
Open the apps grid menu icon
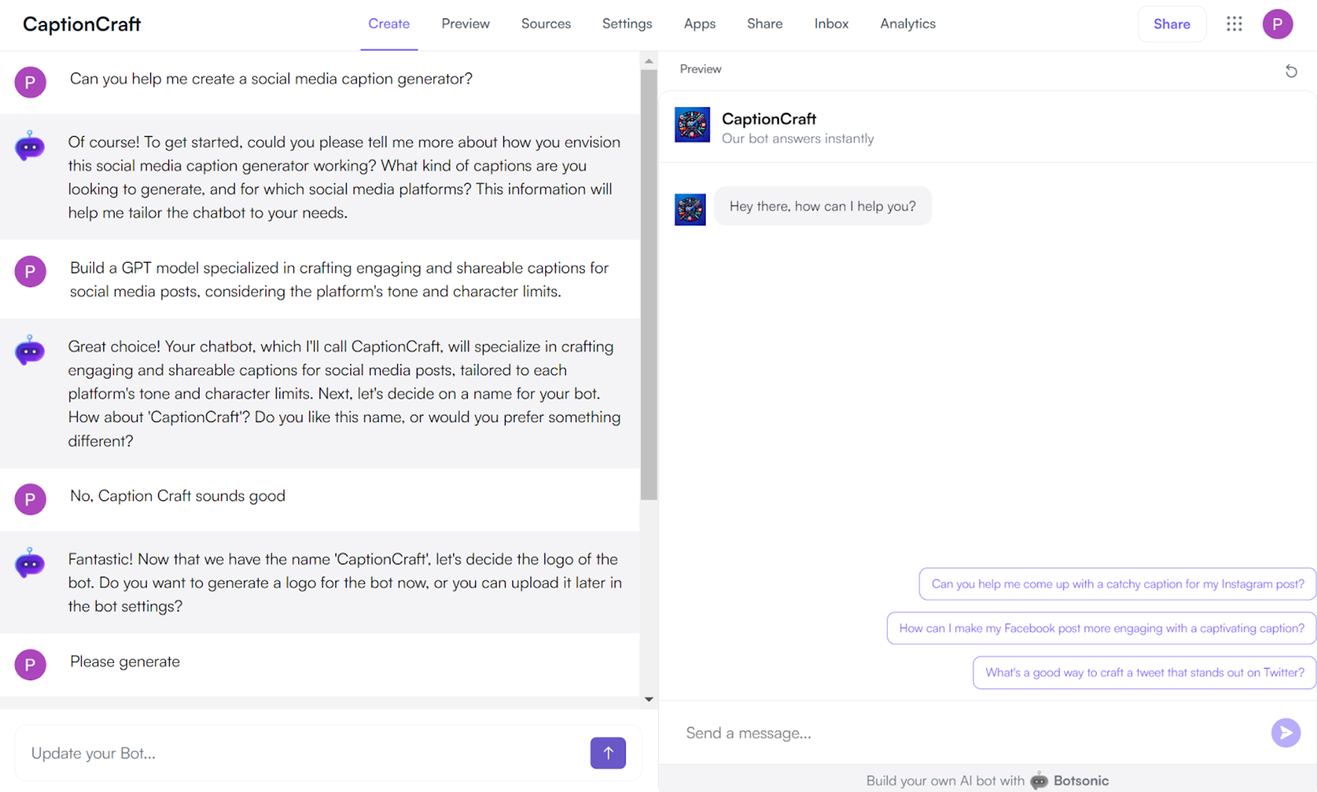click(x=1234, y=24)
